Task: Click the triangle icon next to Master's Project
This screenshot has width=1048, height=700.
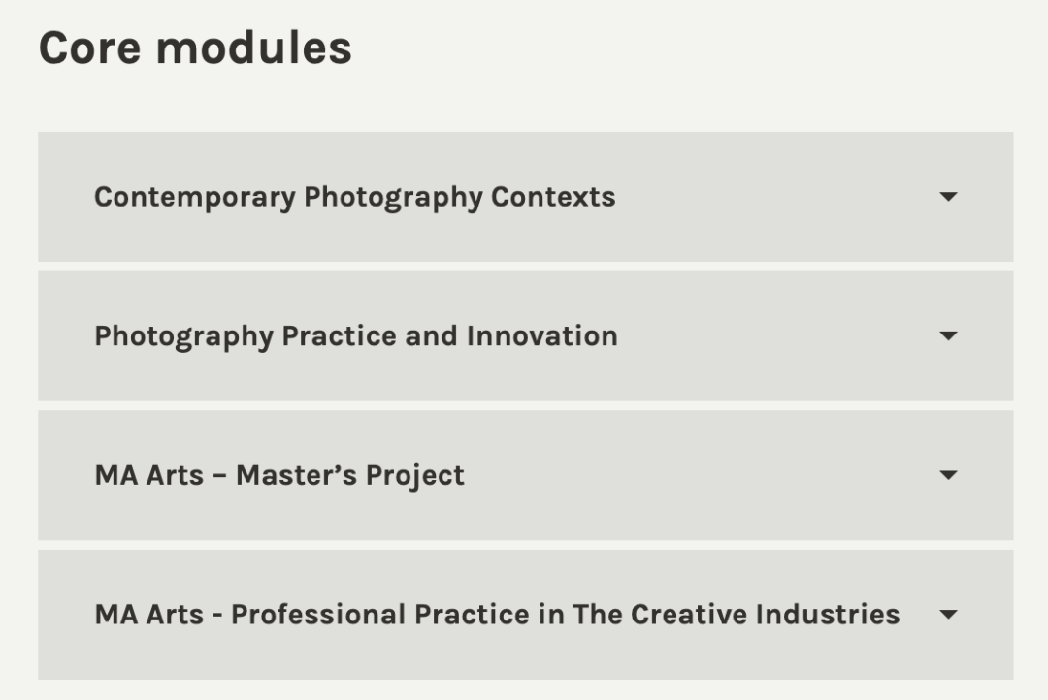Action: pos(948,475)
